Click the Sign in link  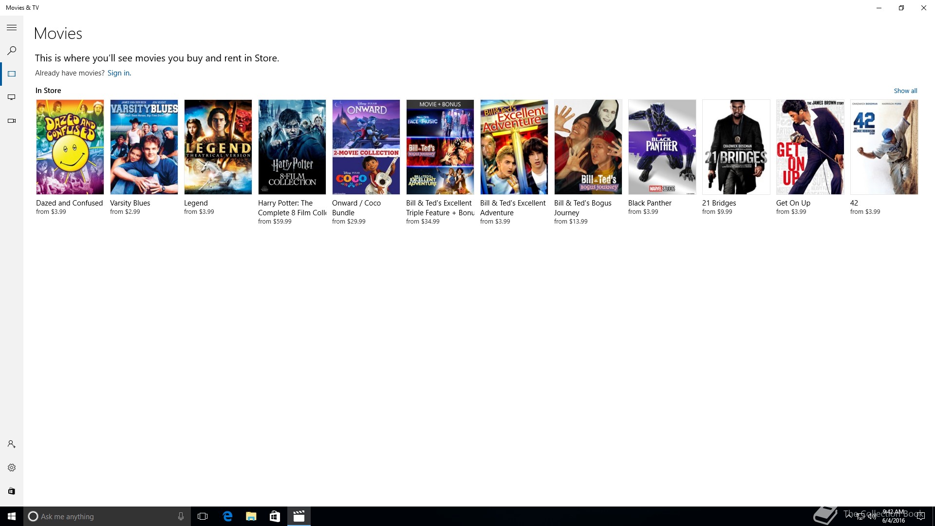pyautogui.click(x=118, y=73)
